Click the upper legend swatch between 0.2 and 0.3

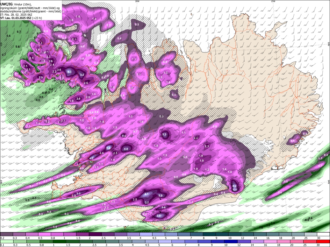click(6, 234)
